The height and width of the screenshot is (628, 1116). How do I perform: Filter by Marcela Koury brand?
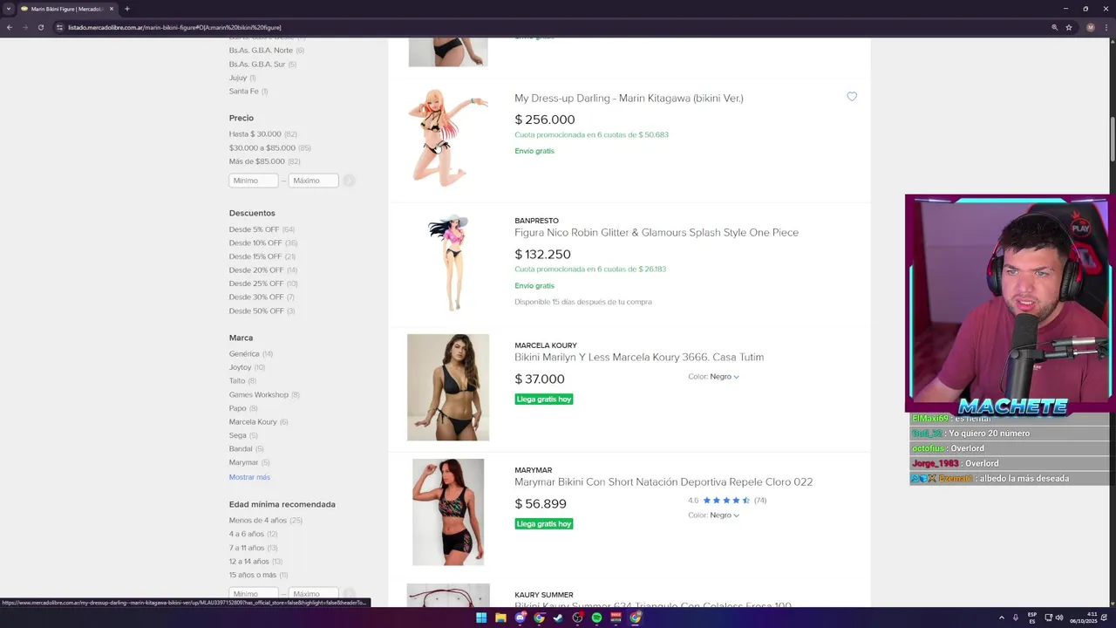[253, 422]
